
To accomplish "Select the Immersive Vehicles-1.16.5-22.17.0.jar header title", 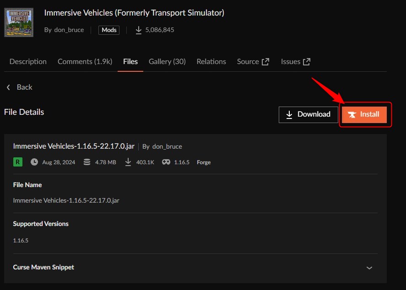I will pyautogui.click(x=74, y=146).
